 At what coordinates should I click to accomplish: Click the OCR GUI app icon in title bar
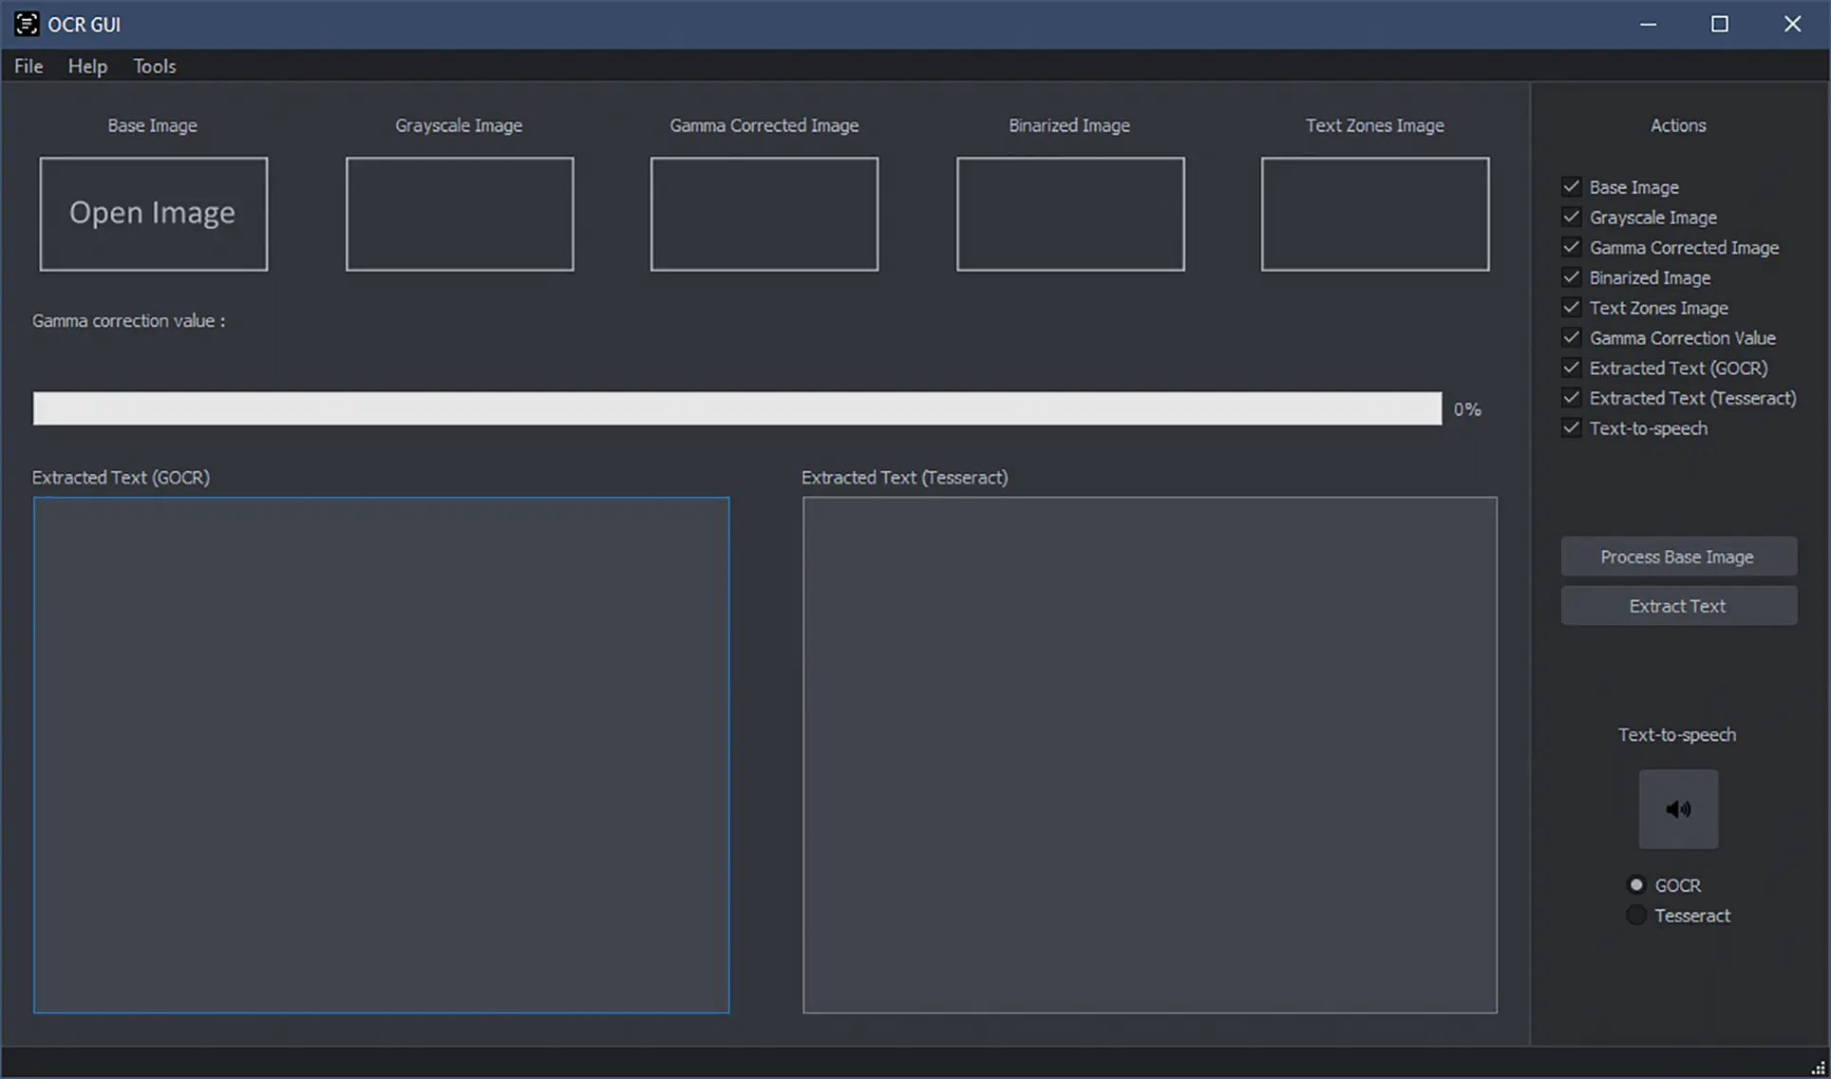27,24
